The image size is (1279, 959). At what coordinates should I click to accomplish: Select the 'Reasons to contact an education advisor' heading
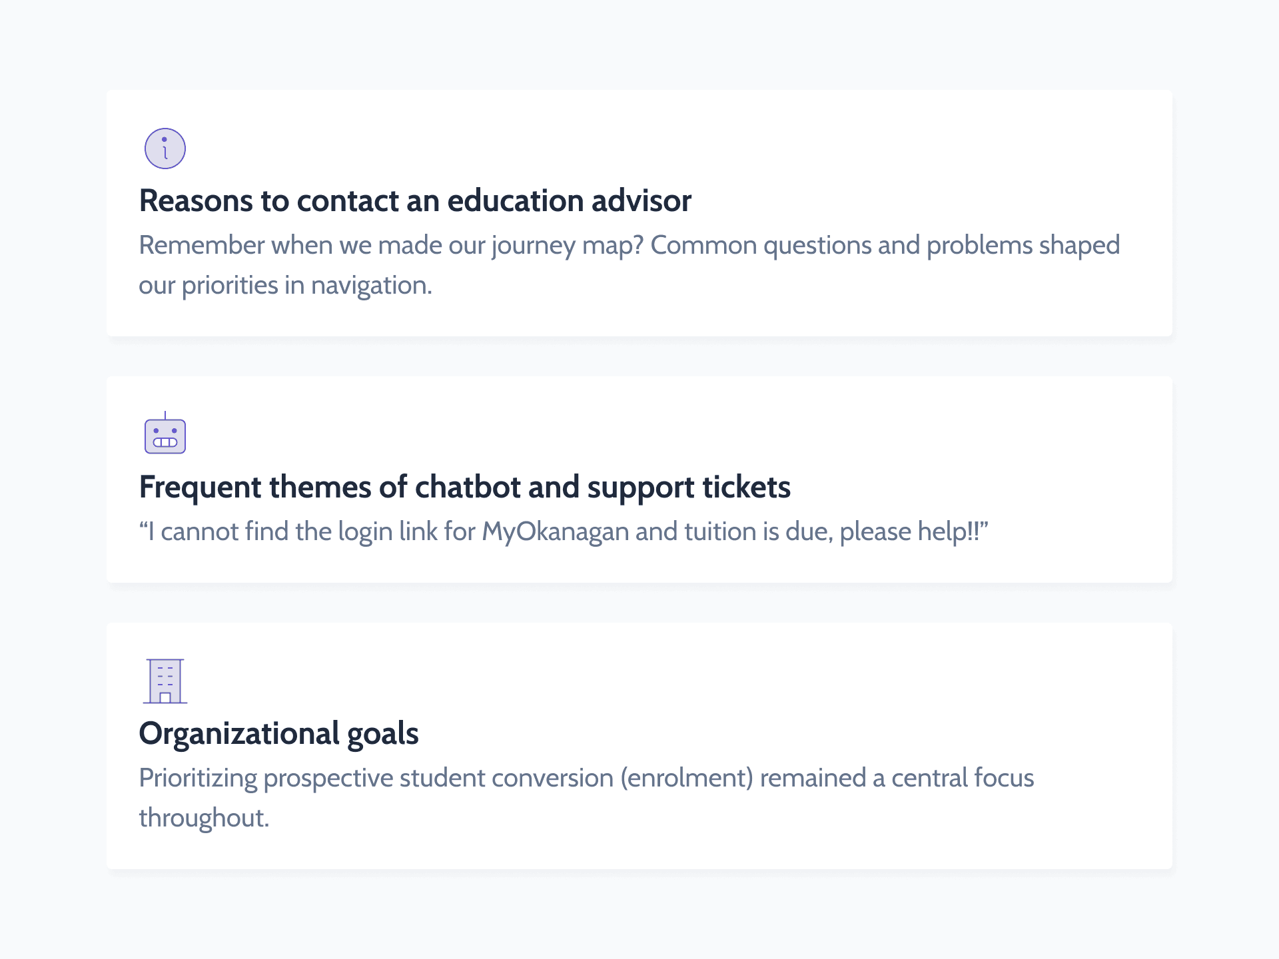click(x=415, y=200)
